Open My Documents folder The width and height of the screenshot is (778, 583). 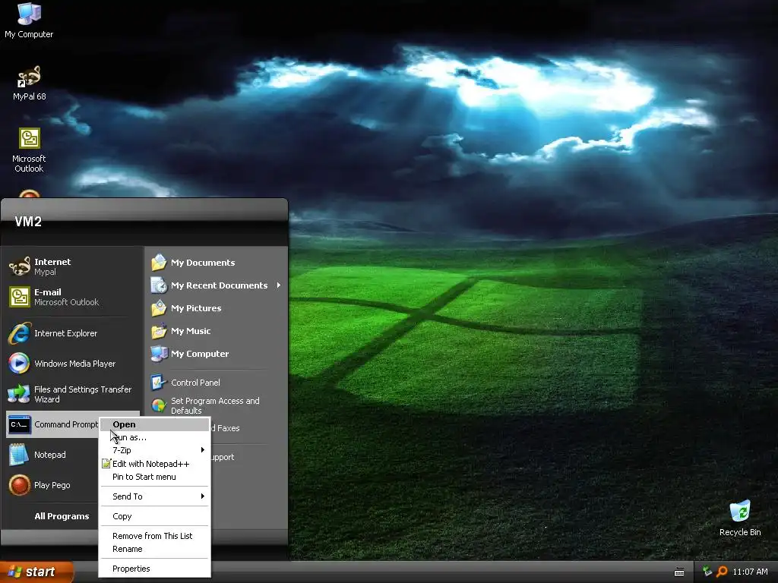217,262
